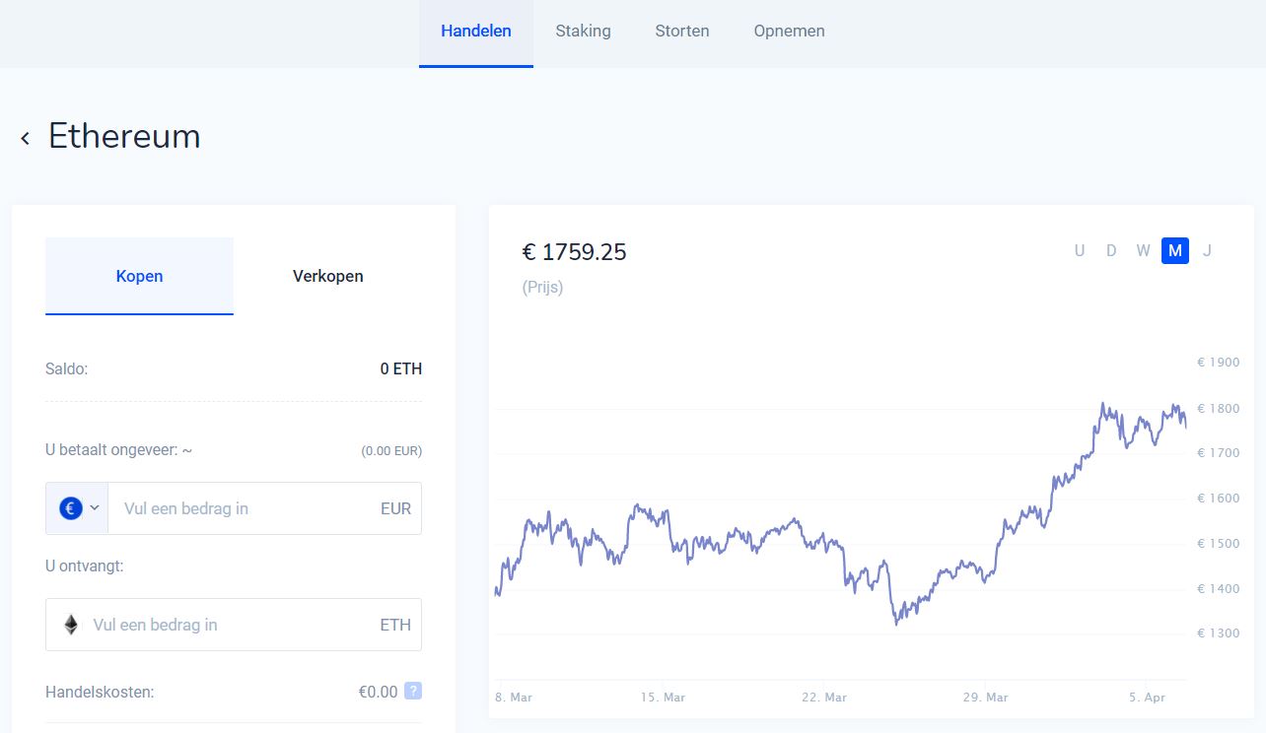Click the Ethereum logo in the ontvangt field
This screenshot has height=733, width=1266.
click(70, 625)
